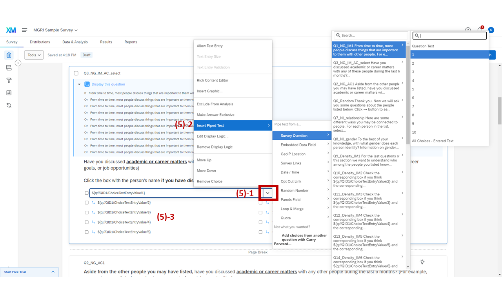Open the Tools dropdown
Screen dimensions: 502x282
pos(34,55)
